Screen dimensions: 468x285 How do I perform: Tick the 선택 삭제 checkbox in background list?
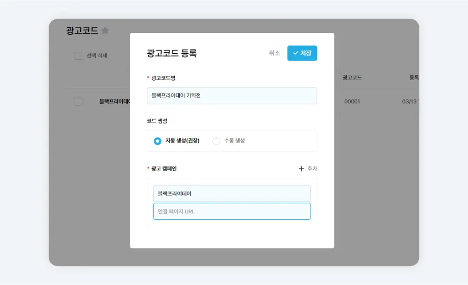tap(78, 56)
